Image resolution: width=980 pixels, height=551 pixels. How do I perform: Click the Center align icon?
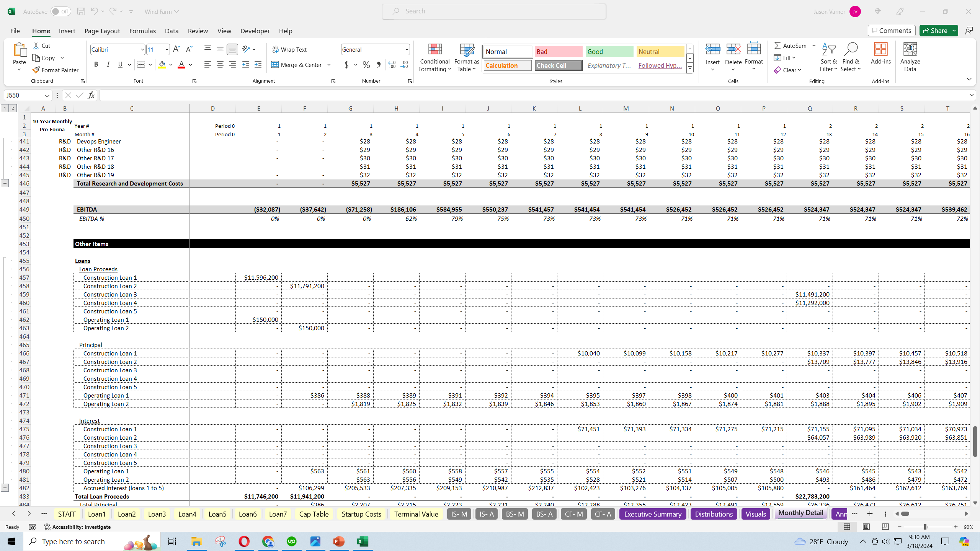coord(220,65)
